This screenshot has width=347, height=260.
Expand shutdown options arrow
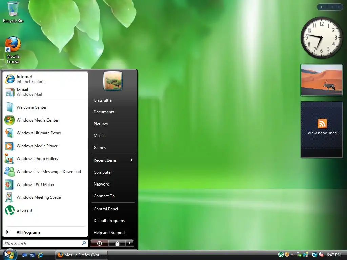click(x=130, y=243)
